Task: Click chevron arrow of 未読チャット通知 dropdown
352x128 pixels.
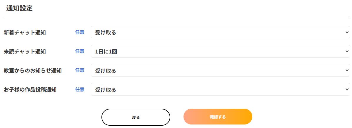Action: pos(347,51)
